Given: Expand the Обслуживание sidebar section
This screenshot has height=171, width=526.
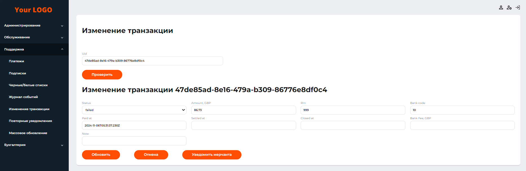Looking at the screenshot, I should coord(34,37).
